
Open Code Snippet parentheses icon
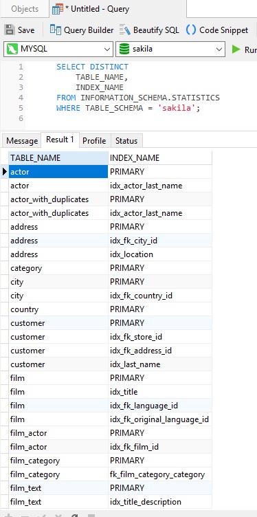tap(191, 30)
